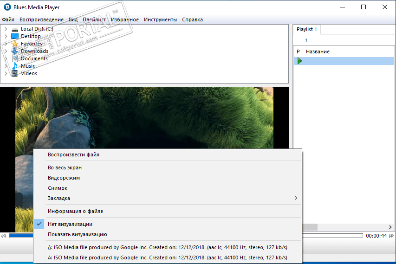
Task: Toggle the checked Нет визуализации option
Action: click(168, 224)
